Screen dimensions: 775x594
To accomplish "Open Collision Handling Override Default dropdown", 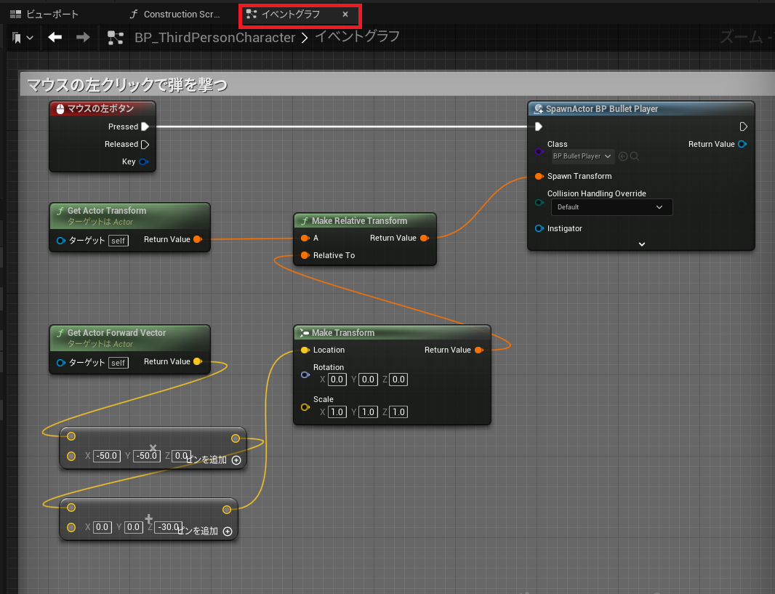I will tap(612, 207).
